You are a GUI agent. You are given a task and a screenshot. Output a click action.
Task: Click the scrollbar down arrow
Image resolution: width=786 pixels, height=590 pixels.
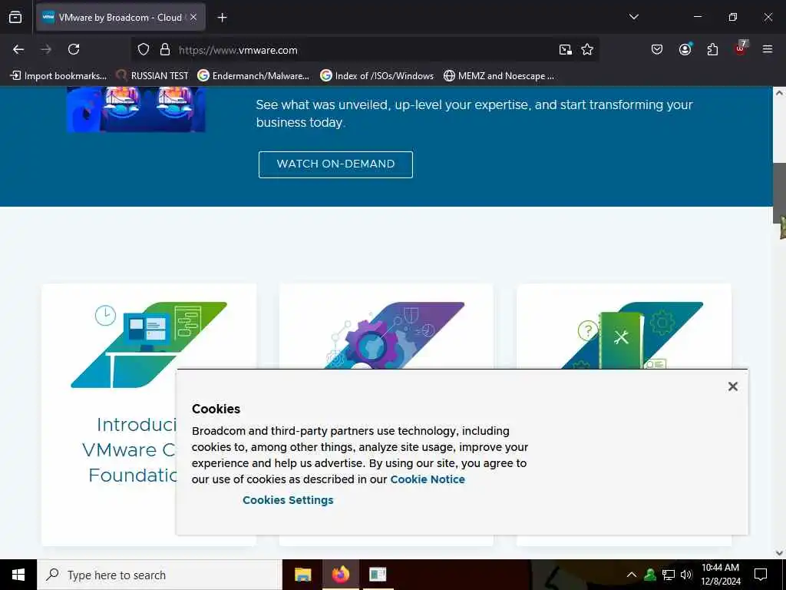pyautogui.click(x=779, y=553)
